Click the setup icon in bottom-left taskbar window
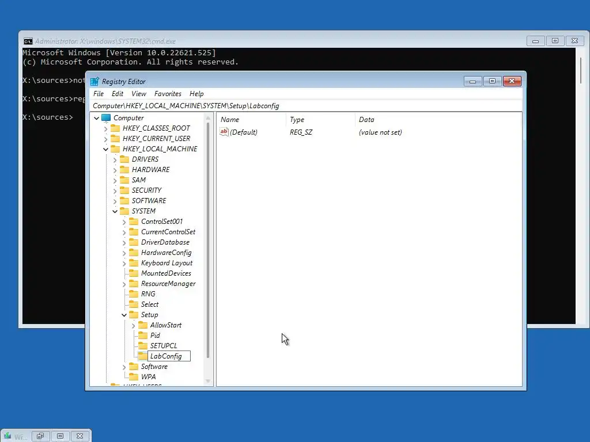Viewport: 590px width, 442px height. [x=7, y=436]
